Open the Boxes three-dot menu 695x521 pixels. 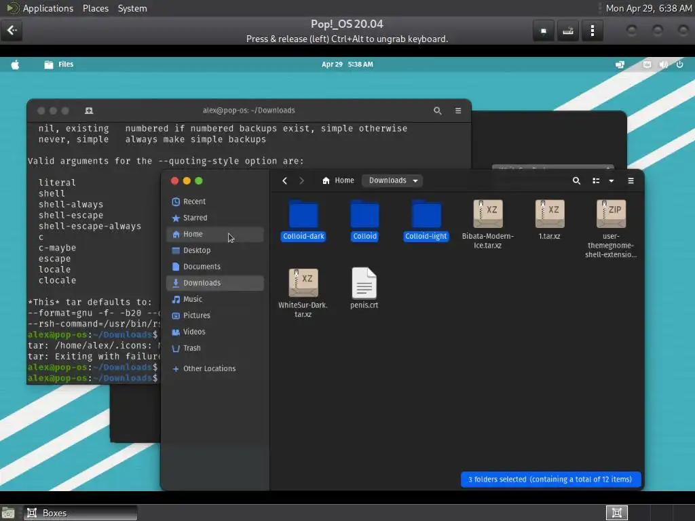[x=592, y=31]
